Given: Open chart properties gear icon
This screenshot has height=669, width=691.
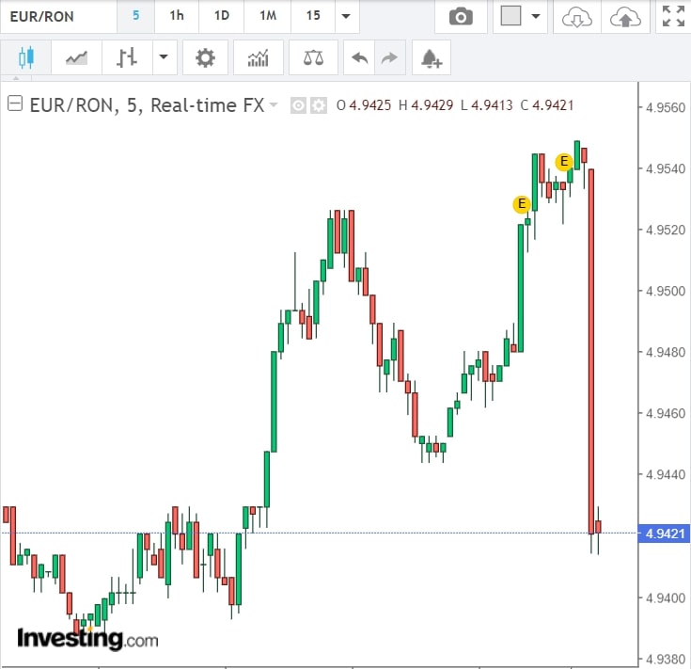Looking at the screenshot, I should (x=205, y=58).
